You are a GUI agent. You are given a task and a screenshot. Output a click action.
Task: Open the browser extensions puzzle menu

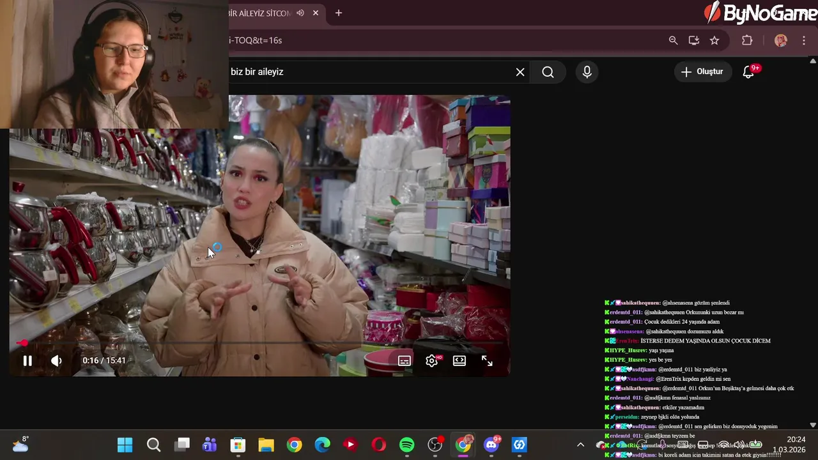(747, 40)
